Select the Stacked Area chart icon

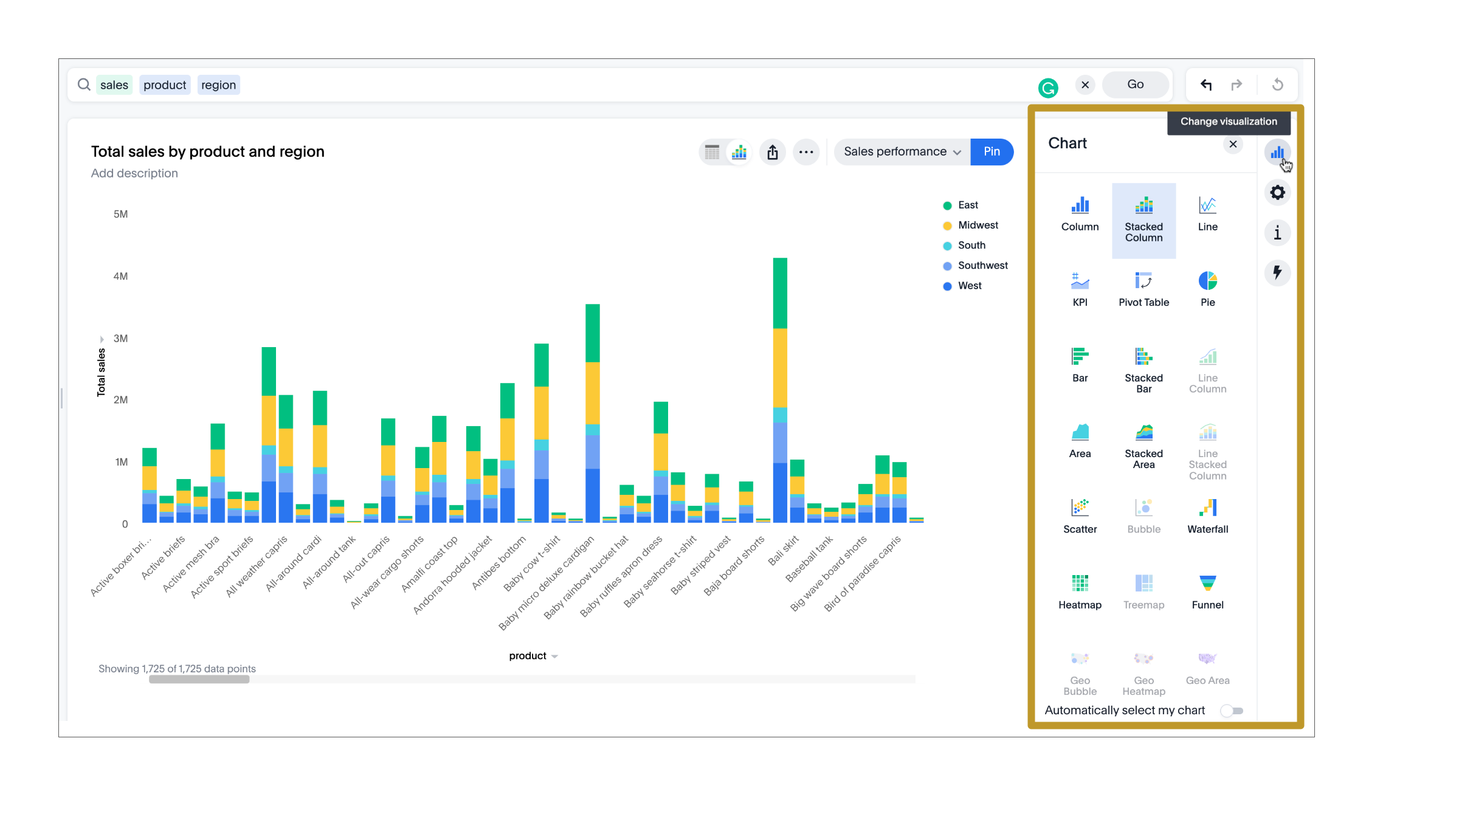[1143, 439]
